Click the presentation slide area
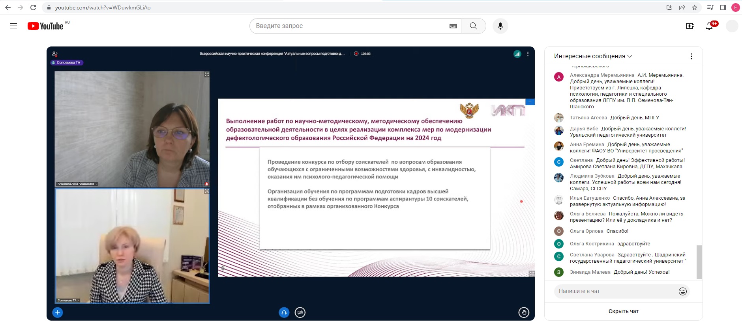The width and height of the screenshot is (742, 321). (x=376, y=188)
